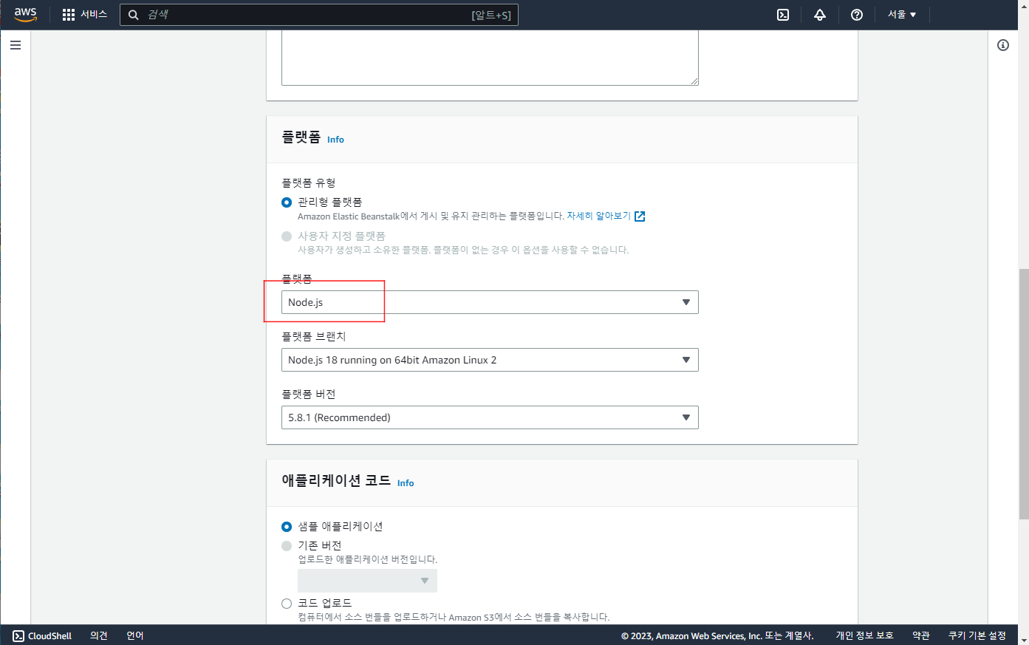Image resolution: width=1029 pixels, height=645 pixels.
Task: Open the side navigation hamburger menu
Action: coord(16,45)
